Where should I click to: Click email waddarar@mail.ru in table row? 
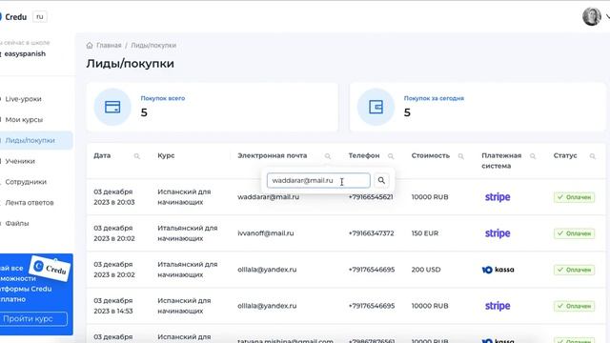[269, 197]
